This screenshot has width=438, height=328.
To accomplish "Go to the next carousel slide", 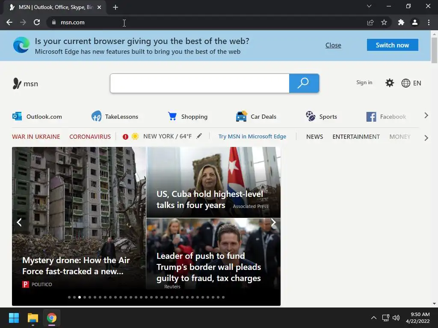I will click(273, 222).
